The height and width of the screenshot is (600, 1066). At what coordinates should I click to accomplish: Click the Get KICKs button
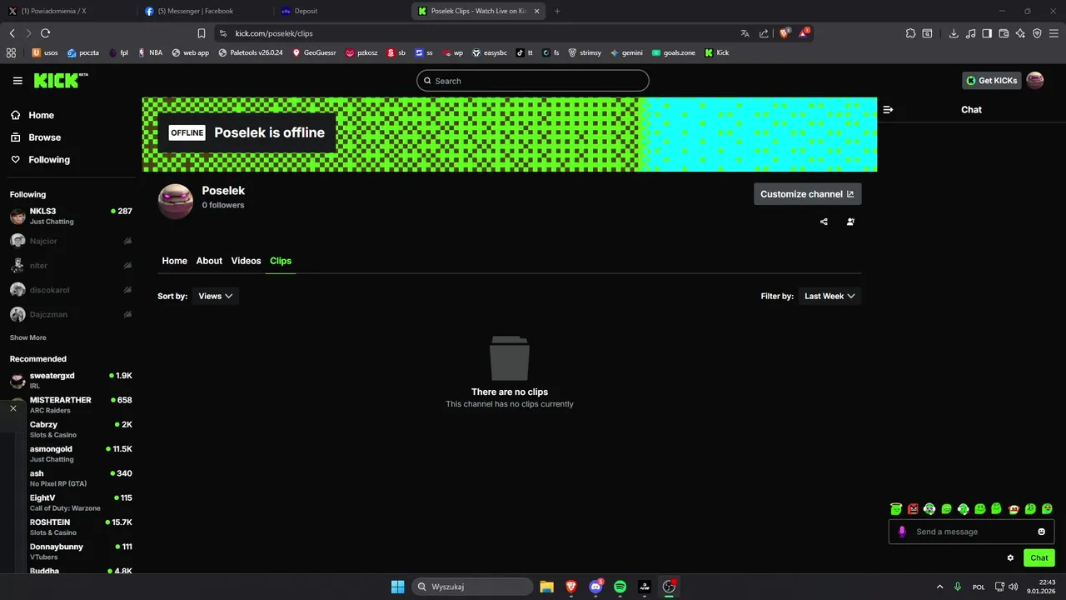[992, 80]
